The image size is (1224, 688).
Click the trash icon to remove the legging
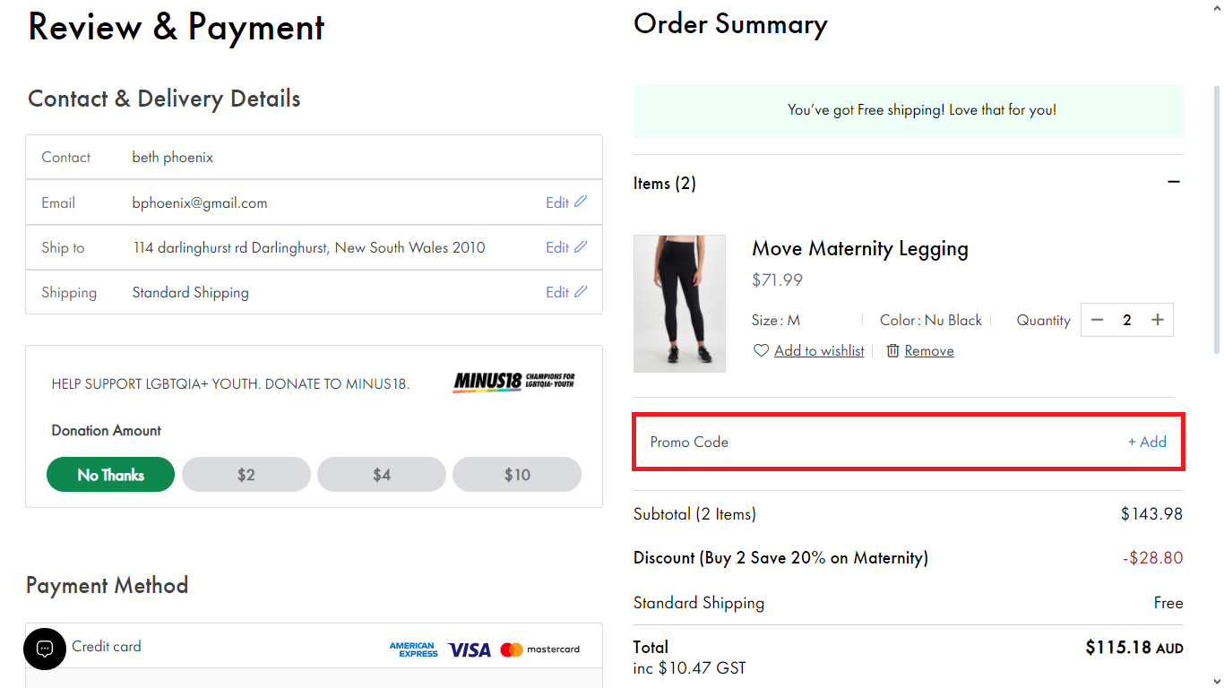(892, 350)
